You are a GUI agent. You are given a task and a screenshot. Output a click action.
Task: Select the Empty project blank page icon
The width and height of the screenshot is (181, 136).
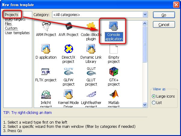tap(114, 49)
